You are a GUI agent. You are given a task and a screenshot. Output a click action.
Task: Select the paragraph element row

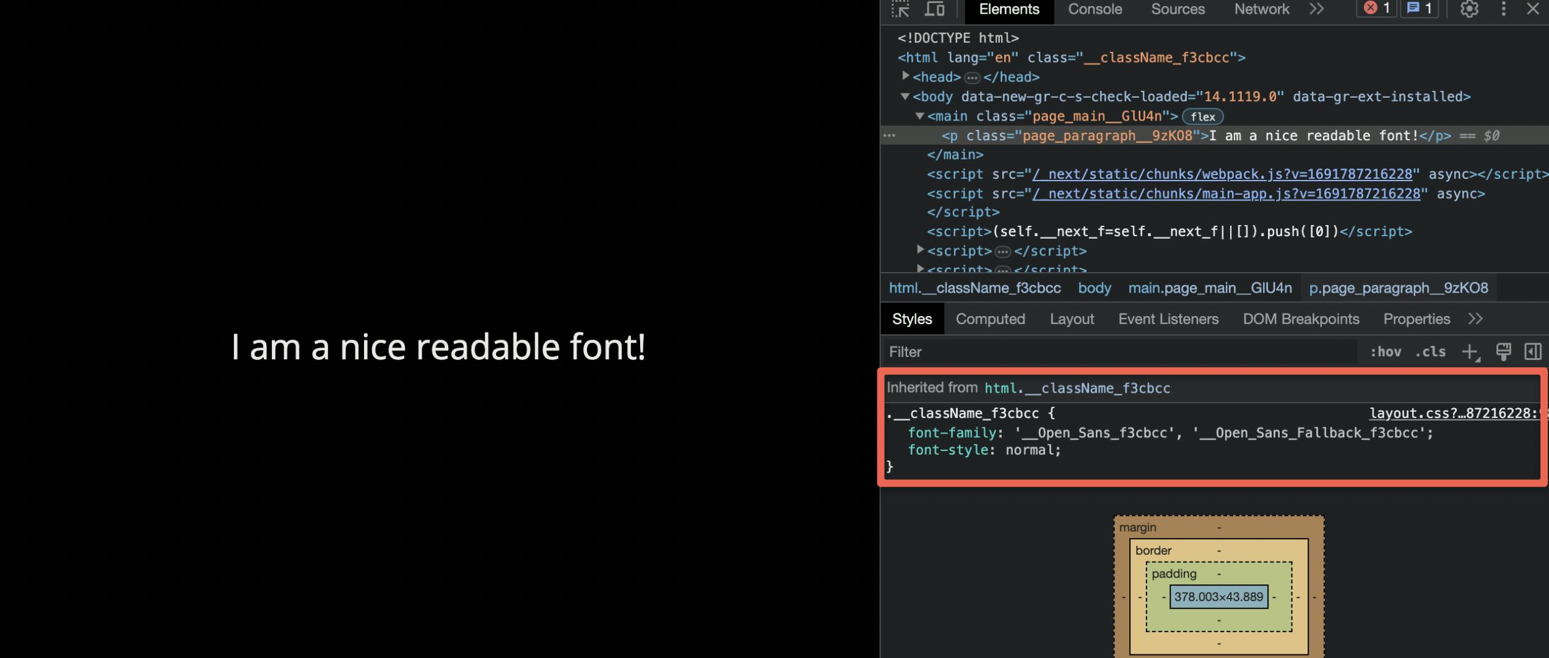tap(1214, 135)
